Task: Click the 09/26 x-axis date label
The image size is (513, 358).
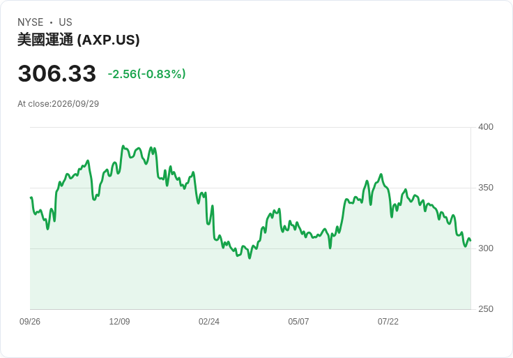Action: click(30, 322)
